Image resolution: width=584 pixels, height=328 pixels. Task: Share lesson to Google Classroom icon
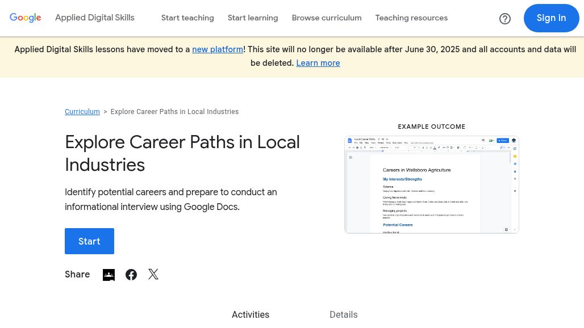[x=109, y=275]
